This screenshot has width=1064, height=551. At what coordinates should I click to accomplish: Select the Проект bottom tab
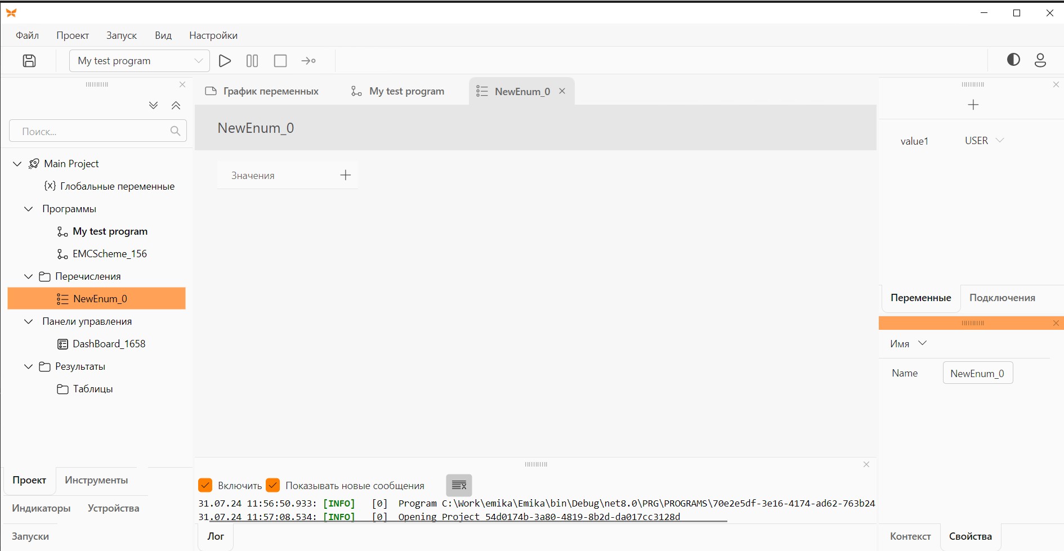click(x=29, y=480)
